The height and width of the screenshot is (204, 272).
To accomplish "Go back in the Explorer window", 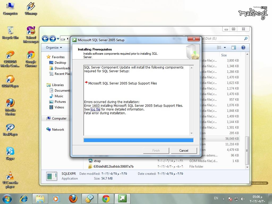I will (45, 39).
